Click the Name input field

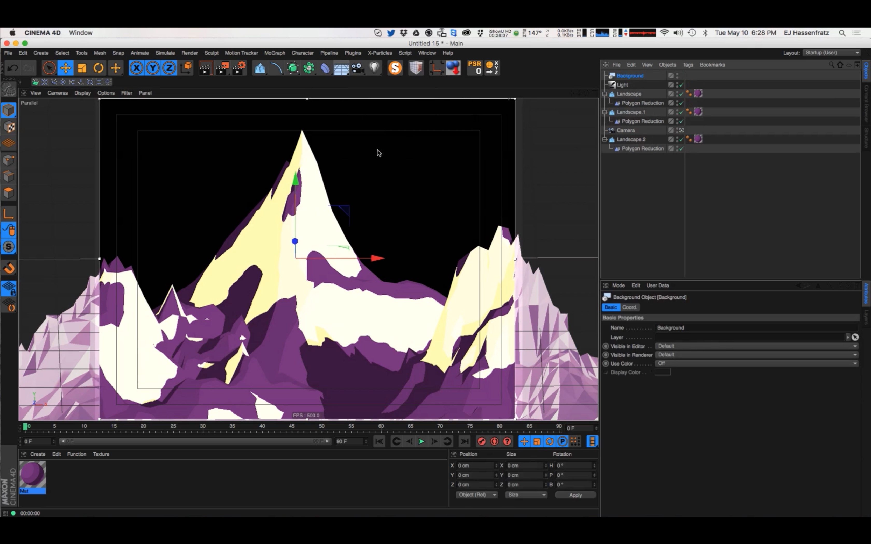click(756, 328)
